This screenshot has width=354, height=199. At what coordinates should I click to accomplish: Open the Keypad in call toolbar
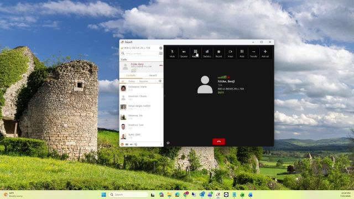tap(195, 54)
